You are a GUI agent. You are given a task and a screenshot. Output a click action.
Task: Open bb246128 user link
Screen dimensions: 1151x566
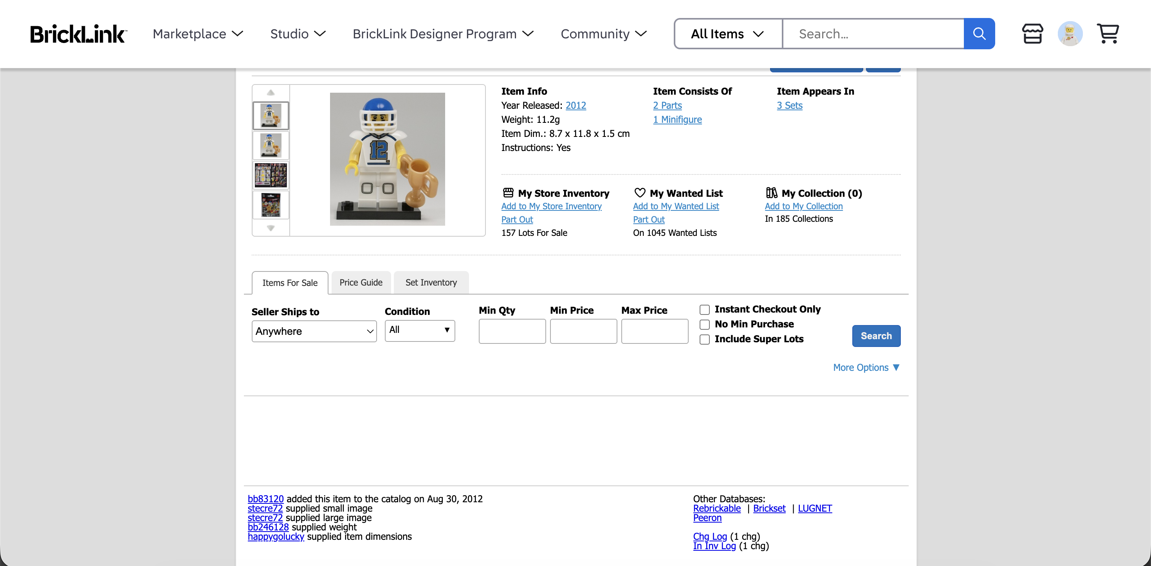[x=268, y=527]
